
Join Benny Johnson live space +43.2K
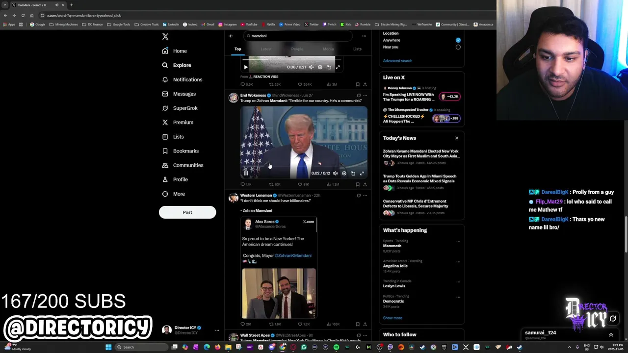(449, 97)
